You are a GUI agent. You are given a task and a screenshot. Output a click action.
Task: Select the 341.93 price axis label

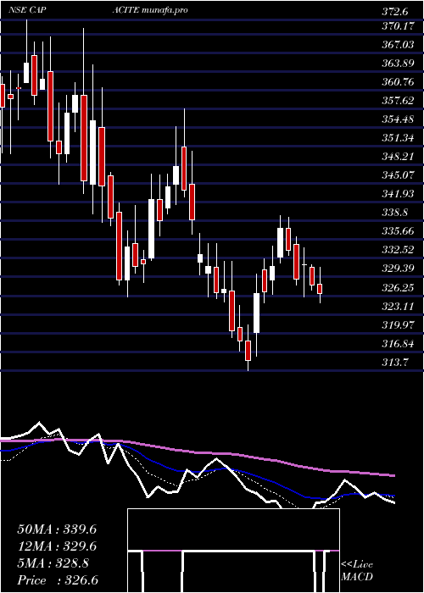tap(398, 194)
